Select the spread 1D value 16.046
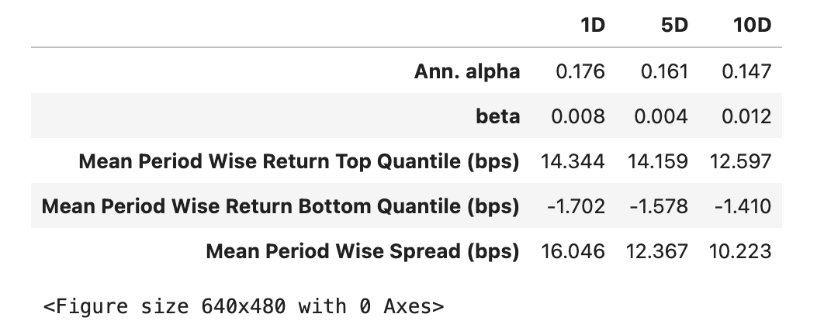This screenshot has height=321, width=824. (x=573, y=251)
